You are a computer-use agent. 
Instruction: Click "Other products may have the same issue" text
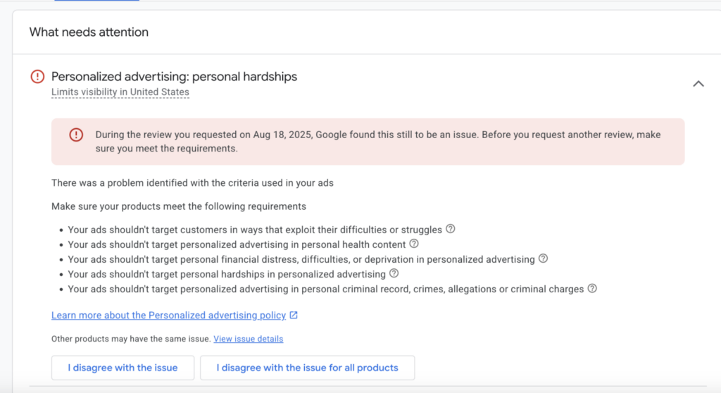tap(130, 339)
